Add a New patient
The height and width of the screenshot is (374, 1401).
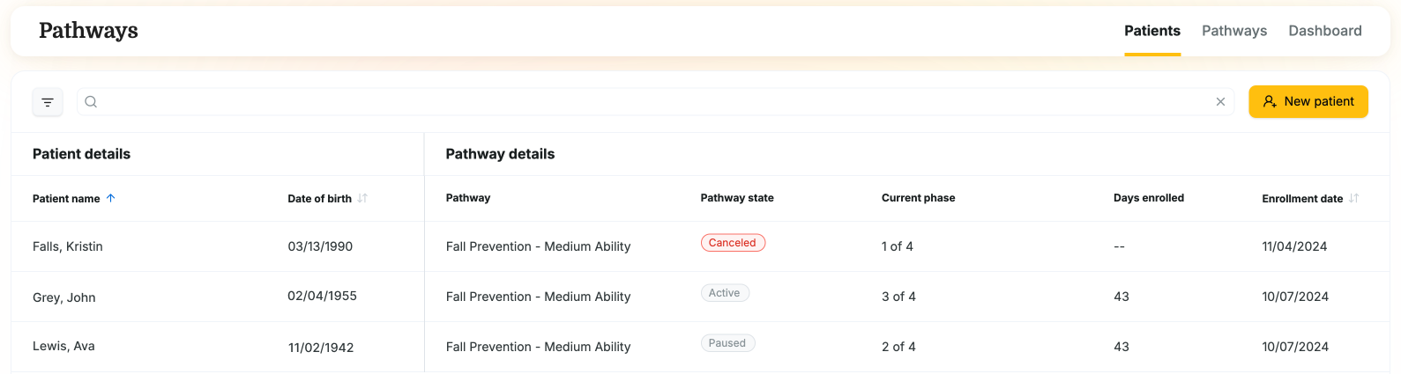point(1308,101)
